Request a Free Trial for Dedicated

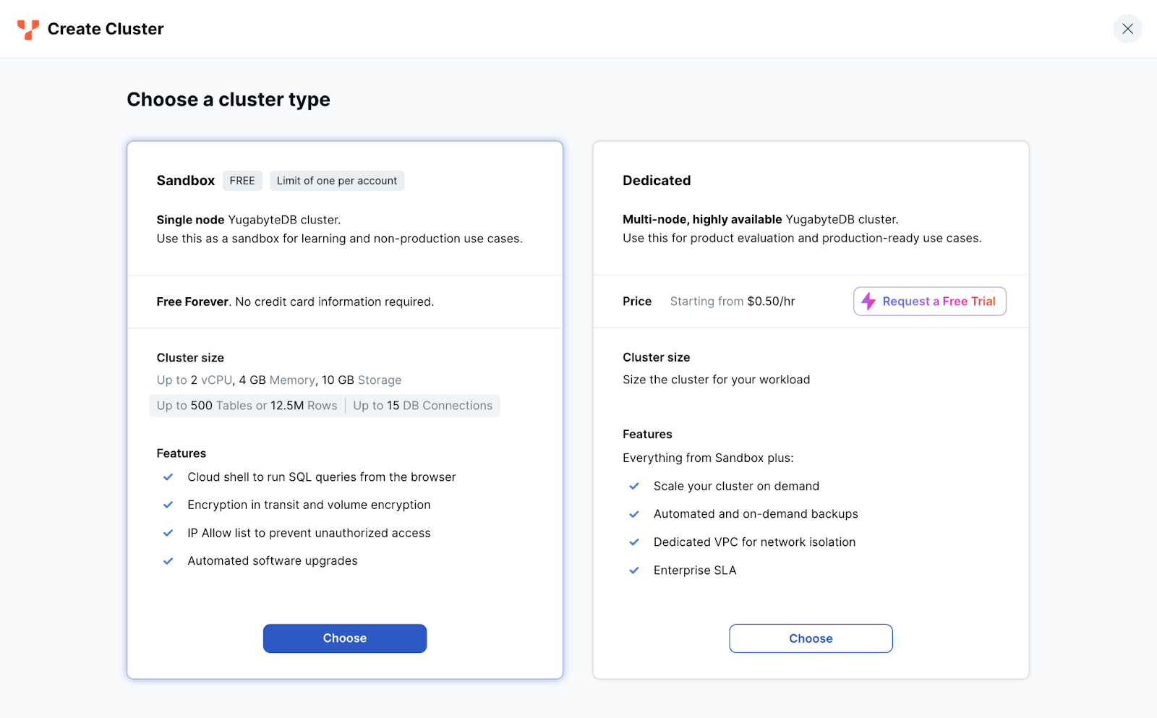(x=938, y=302)
